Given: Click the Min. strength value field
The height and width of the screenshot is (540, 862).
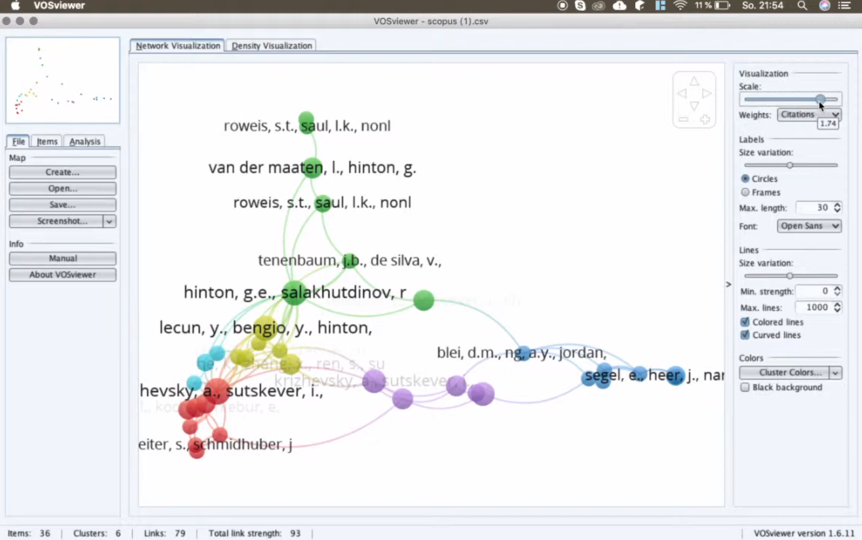Looking at the screenshot, I should [x=814, y=291].
